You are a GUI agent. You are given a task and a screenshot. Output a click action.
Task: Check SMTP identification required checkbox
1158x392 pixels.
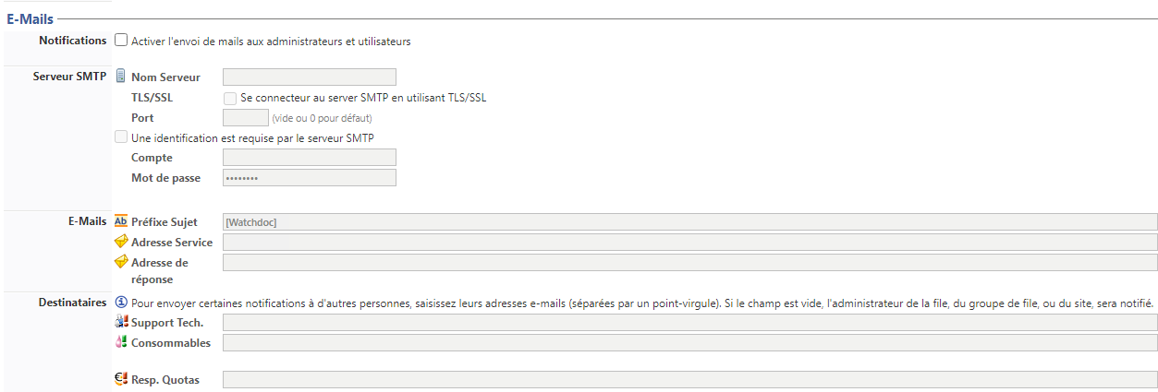(121, 137)
